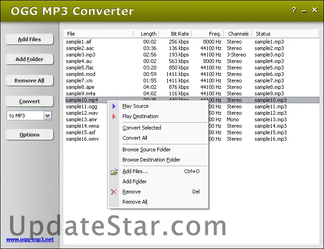Select the sample12.wav file
The height and width of the screenshot is (249, 324).
click(82, 113)
